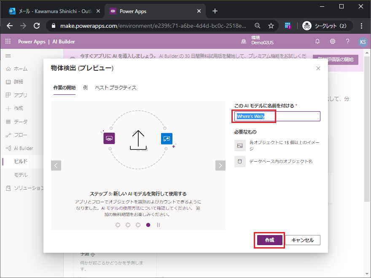The width and height of the screenshot is (371, 278).
Task: Switch to the 作業の開始 tab
Action: [x=65, y=88]
